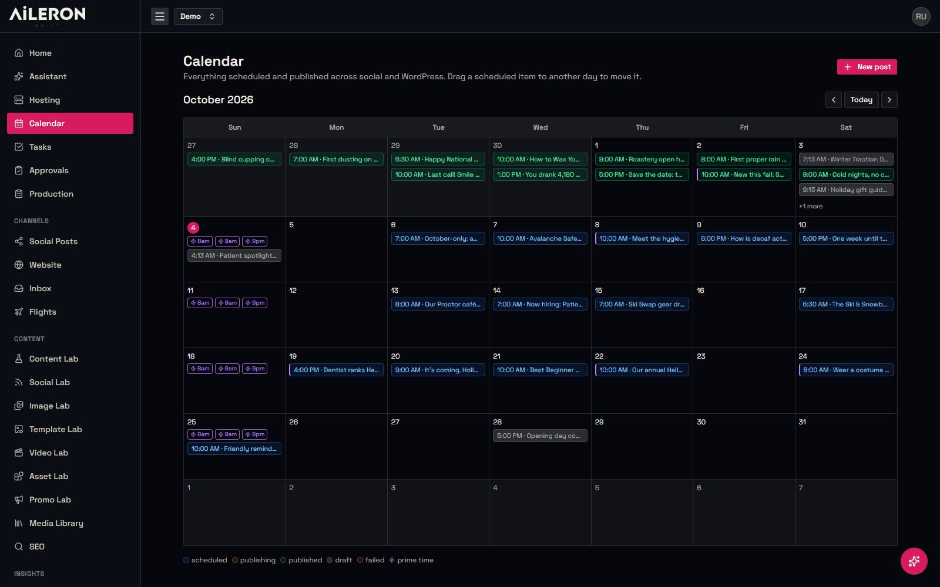Open the Assistant sparkle icon

point(19,76)
